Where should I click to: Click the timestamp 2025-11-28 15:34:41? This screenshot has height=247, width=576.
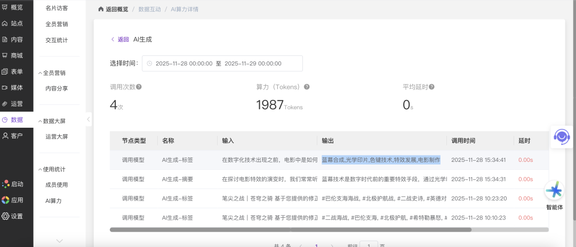click(x=478, y=160)
